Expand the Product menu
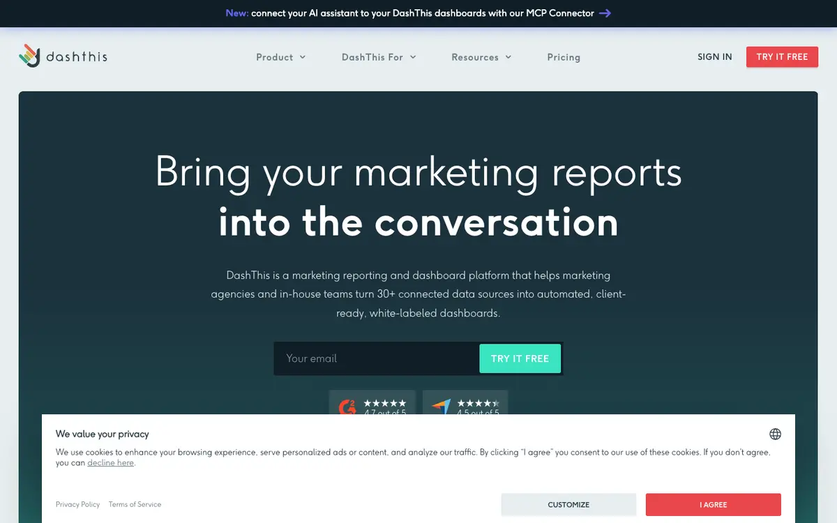Screen dimensions: 837x523 tap(281, 57)
